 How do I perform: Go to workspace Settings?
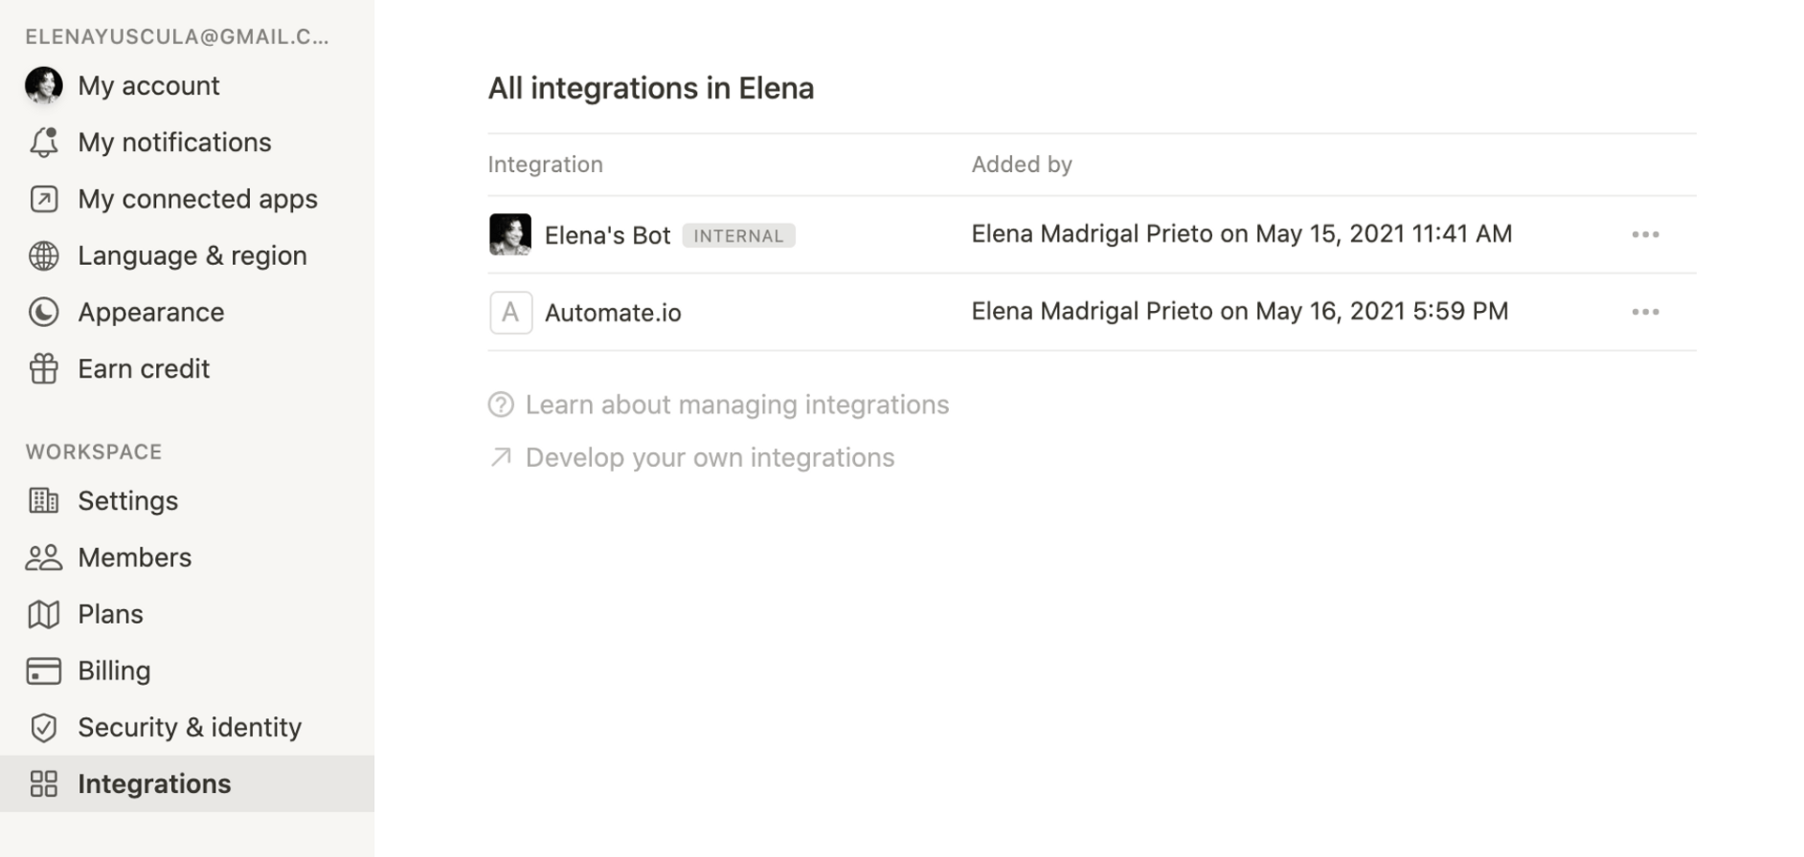pos(128,501)
